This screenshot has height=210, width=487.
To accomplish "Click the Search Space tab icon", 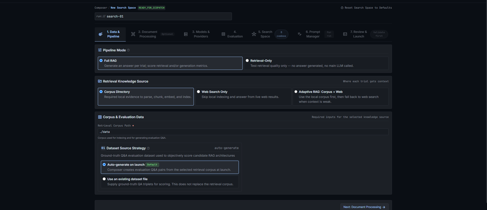I will pos(254,34).
